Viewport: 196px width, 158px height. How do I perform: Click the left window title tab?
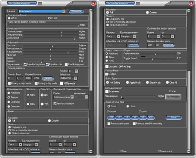coord(22,3)
